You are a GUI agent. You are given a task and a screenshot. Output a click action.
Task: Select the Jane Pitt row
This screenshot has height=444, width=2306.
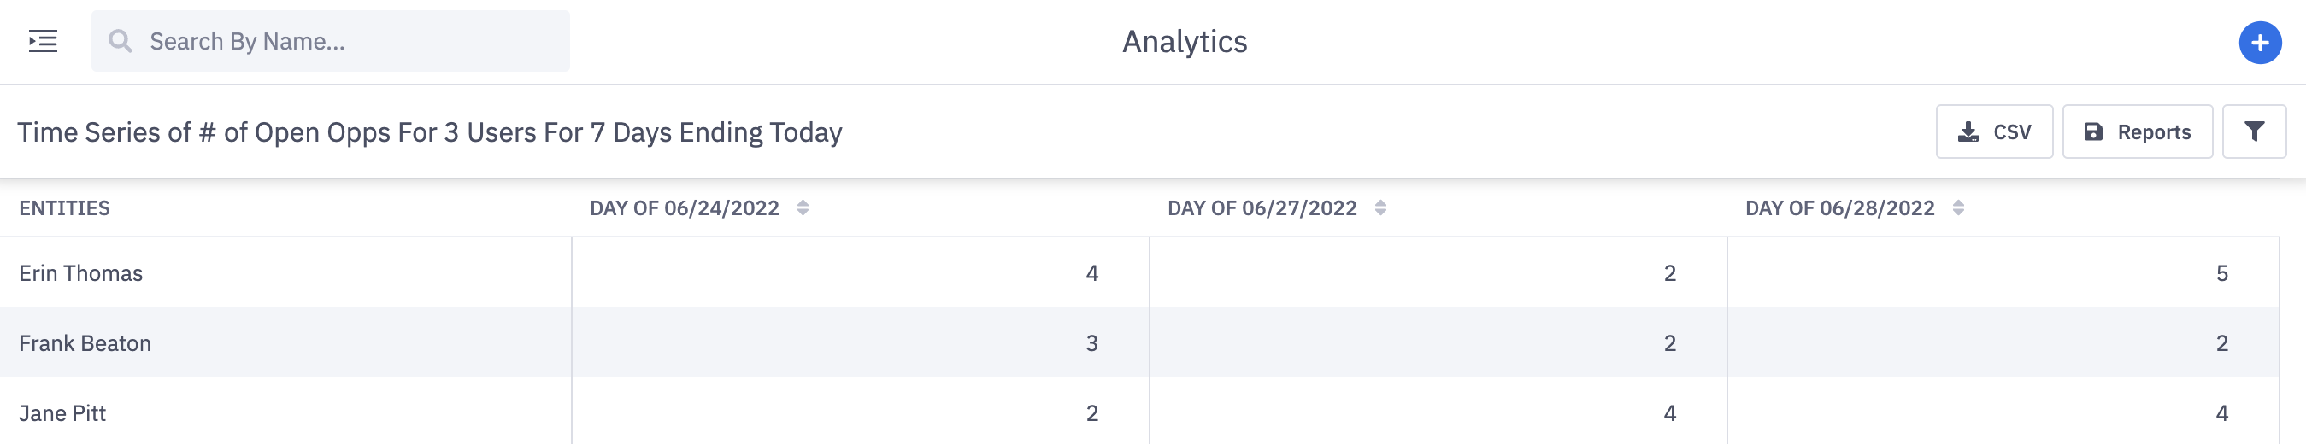point(62,412)
